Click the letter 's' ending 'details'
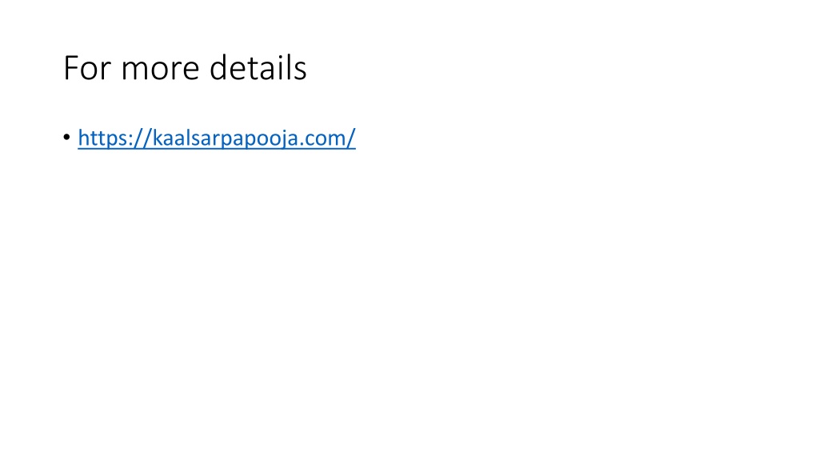 pyautogui.click(x=301, y=72)
